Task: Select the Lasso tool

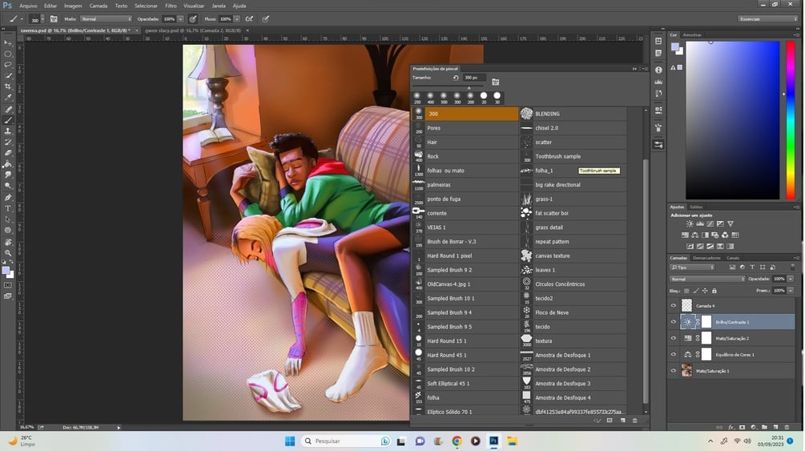Action: pos(8,65)
